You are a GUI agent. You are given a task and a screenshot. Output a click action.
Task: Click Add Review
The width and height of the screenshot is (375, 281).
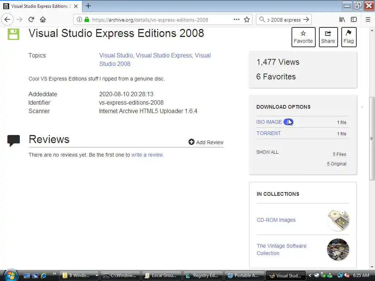tap(206, 142)
